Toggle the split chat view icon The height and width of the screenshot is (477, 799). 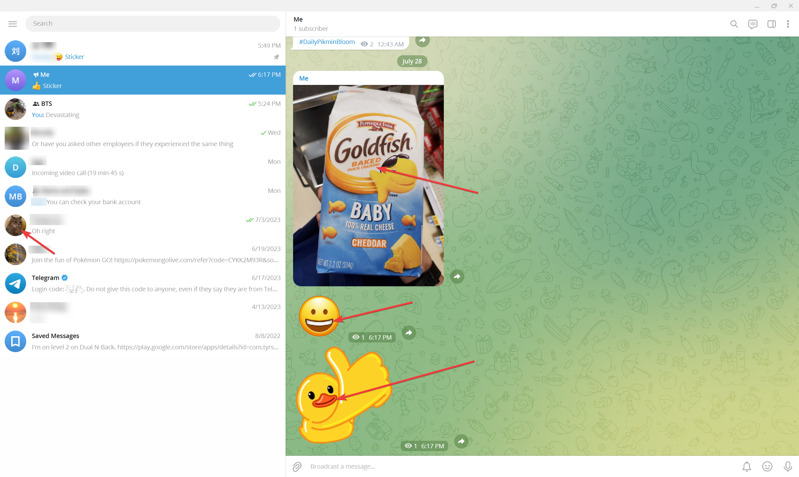[x=772, y=24]
